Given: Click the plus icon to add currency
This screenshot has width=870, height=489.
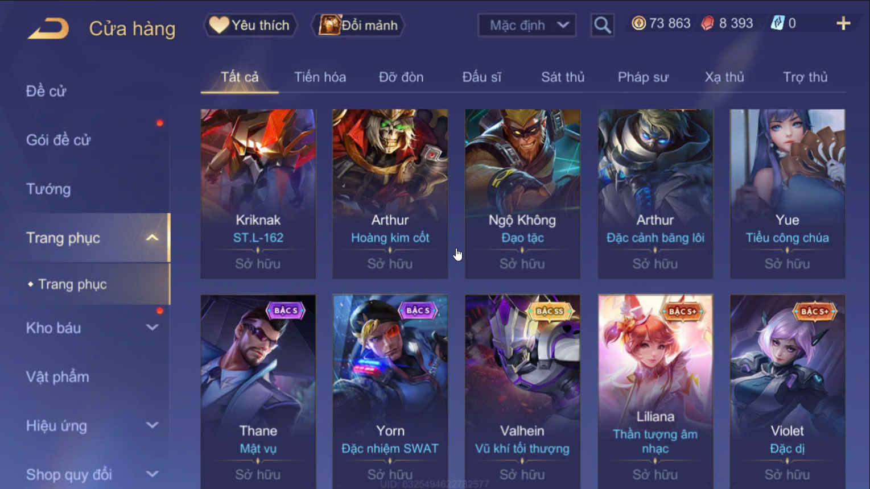Looking at the screenshot, I should [x=843, y=23].
